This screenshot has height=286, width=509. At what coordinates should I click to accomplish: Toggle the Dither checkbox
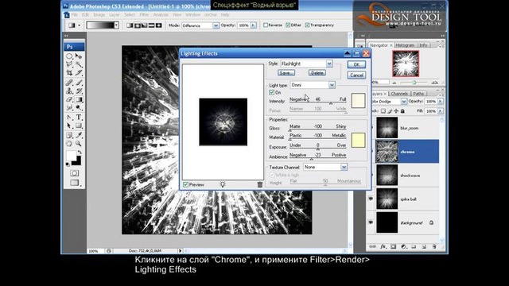(288, 25)
